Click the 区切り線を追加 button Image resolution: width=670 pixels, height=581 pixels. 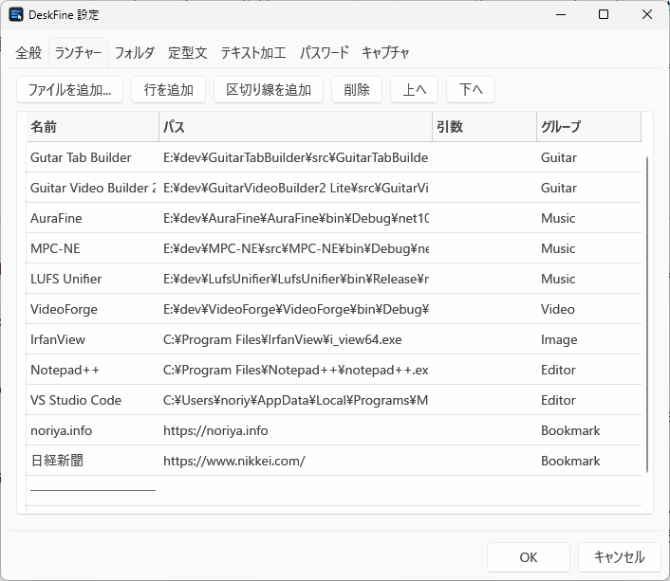click(x=269, y=90)
